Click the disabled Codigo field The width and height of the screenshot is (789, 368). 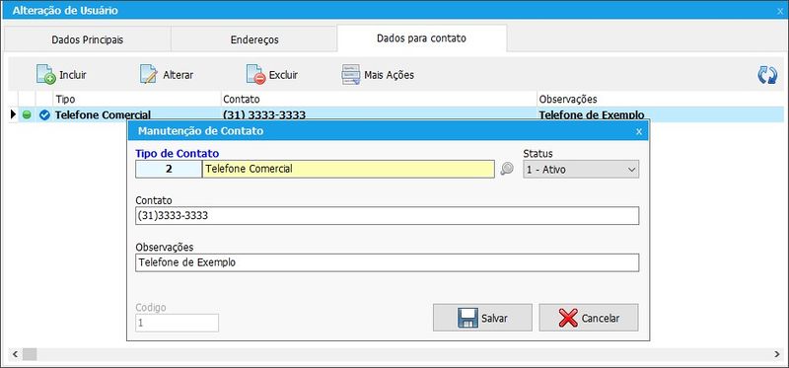point(177,323)
